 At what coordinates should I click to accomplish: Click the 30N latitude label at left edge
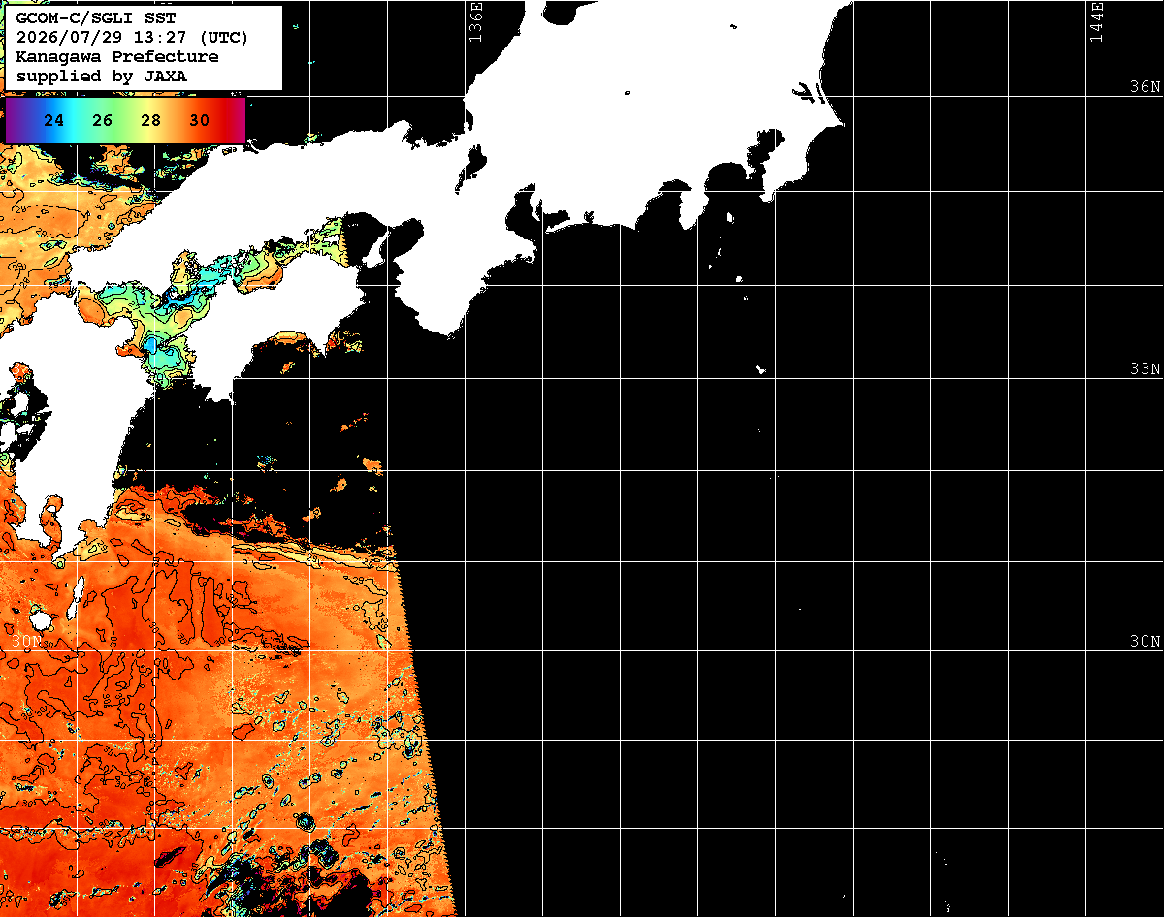click(27, 642)
